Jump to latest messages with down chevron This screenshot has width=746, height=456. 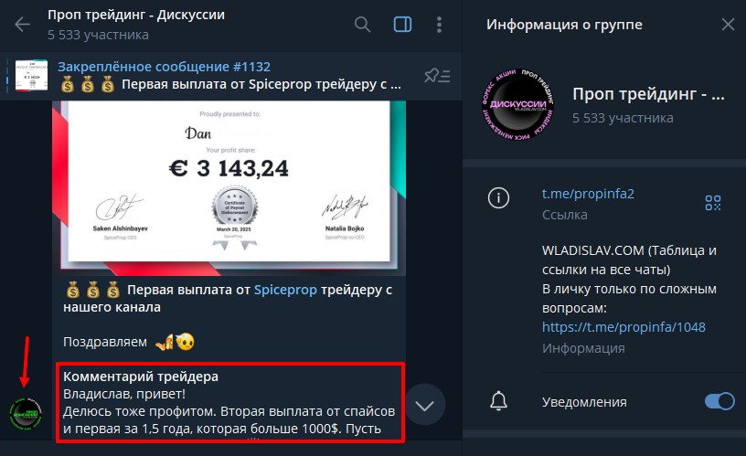[x=424, y=405]
